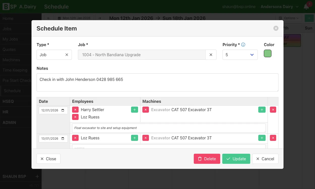The height and width of the screenshot is (189, 315).
Task: Add a machine to the 13/01/2026 row
Action: (x=262, y=138)
